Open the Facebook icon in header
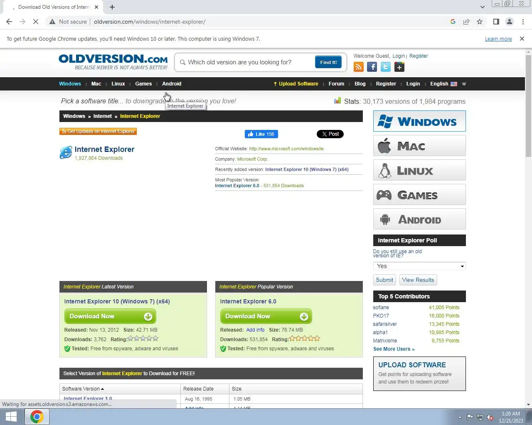This screenshot has height=425, width=532. 372,67
